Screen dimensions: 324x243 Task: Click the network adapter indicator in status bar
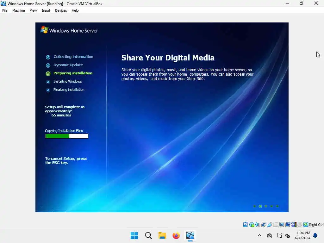[264, 224]
